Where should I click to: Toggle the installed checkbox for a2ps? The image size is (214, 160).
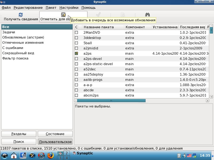[76, 54]
